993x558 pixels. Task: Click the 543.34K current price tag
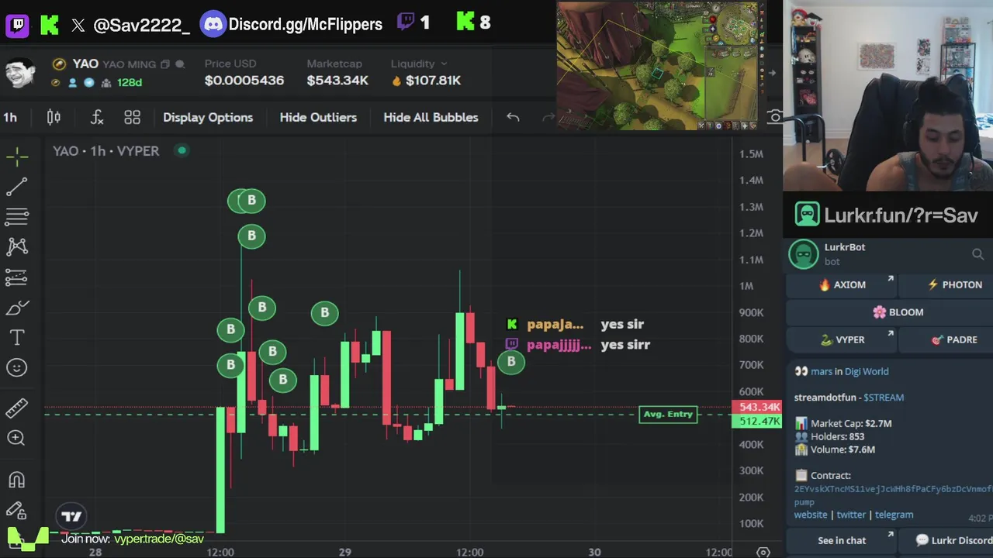[757, 407]
